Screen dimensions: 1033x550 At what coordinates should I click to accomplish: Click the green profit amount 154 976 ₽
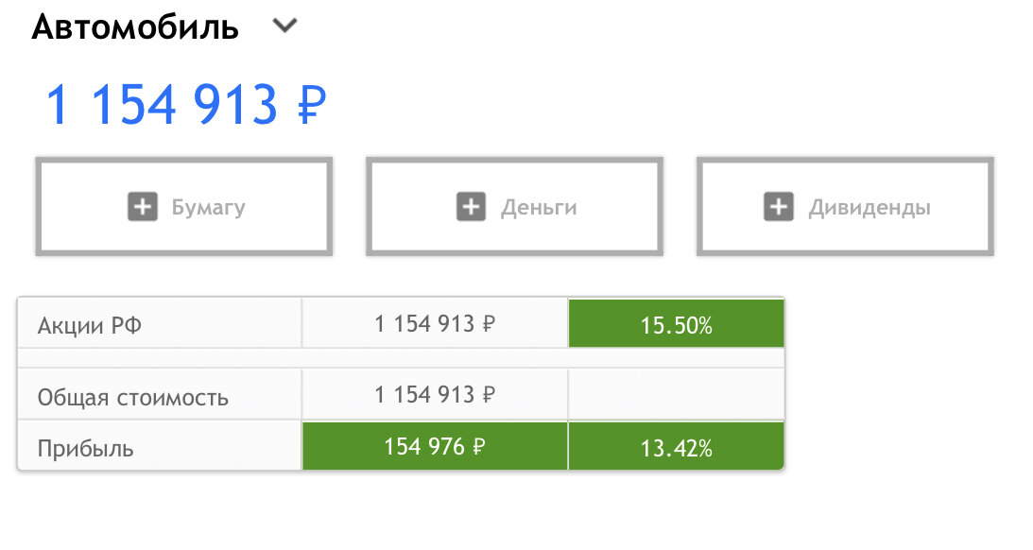pyautogui.click(x=435, y=446)
